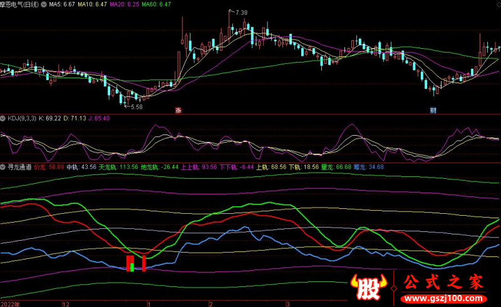The height and width of the screenshot is (307, 501).
Task: Click the 筹龙 indicator value label
Action: [368, 167]
